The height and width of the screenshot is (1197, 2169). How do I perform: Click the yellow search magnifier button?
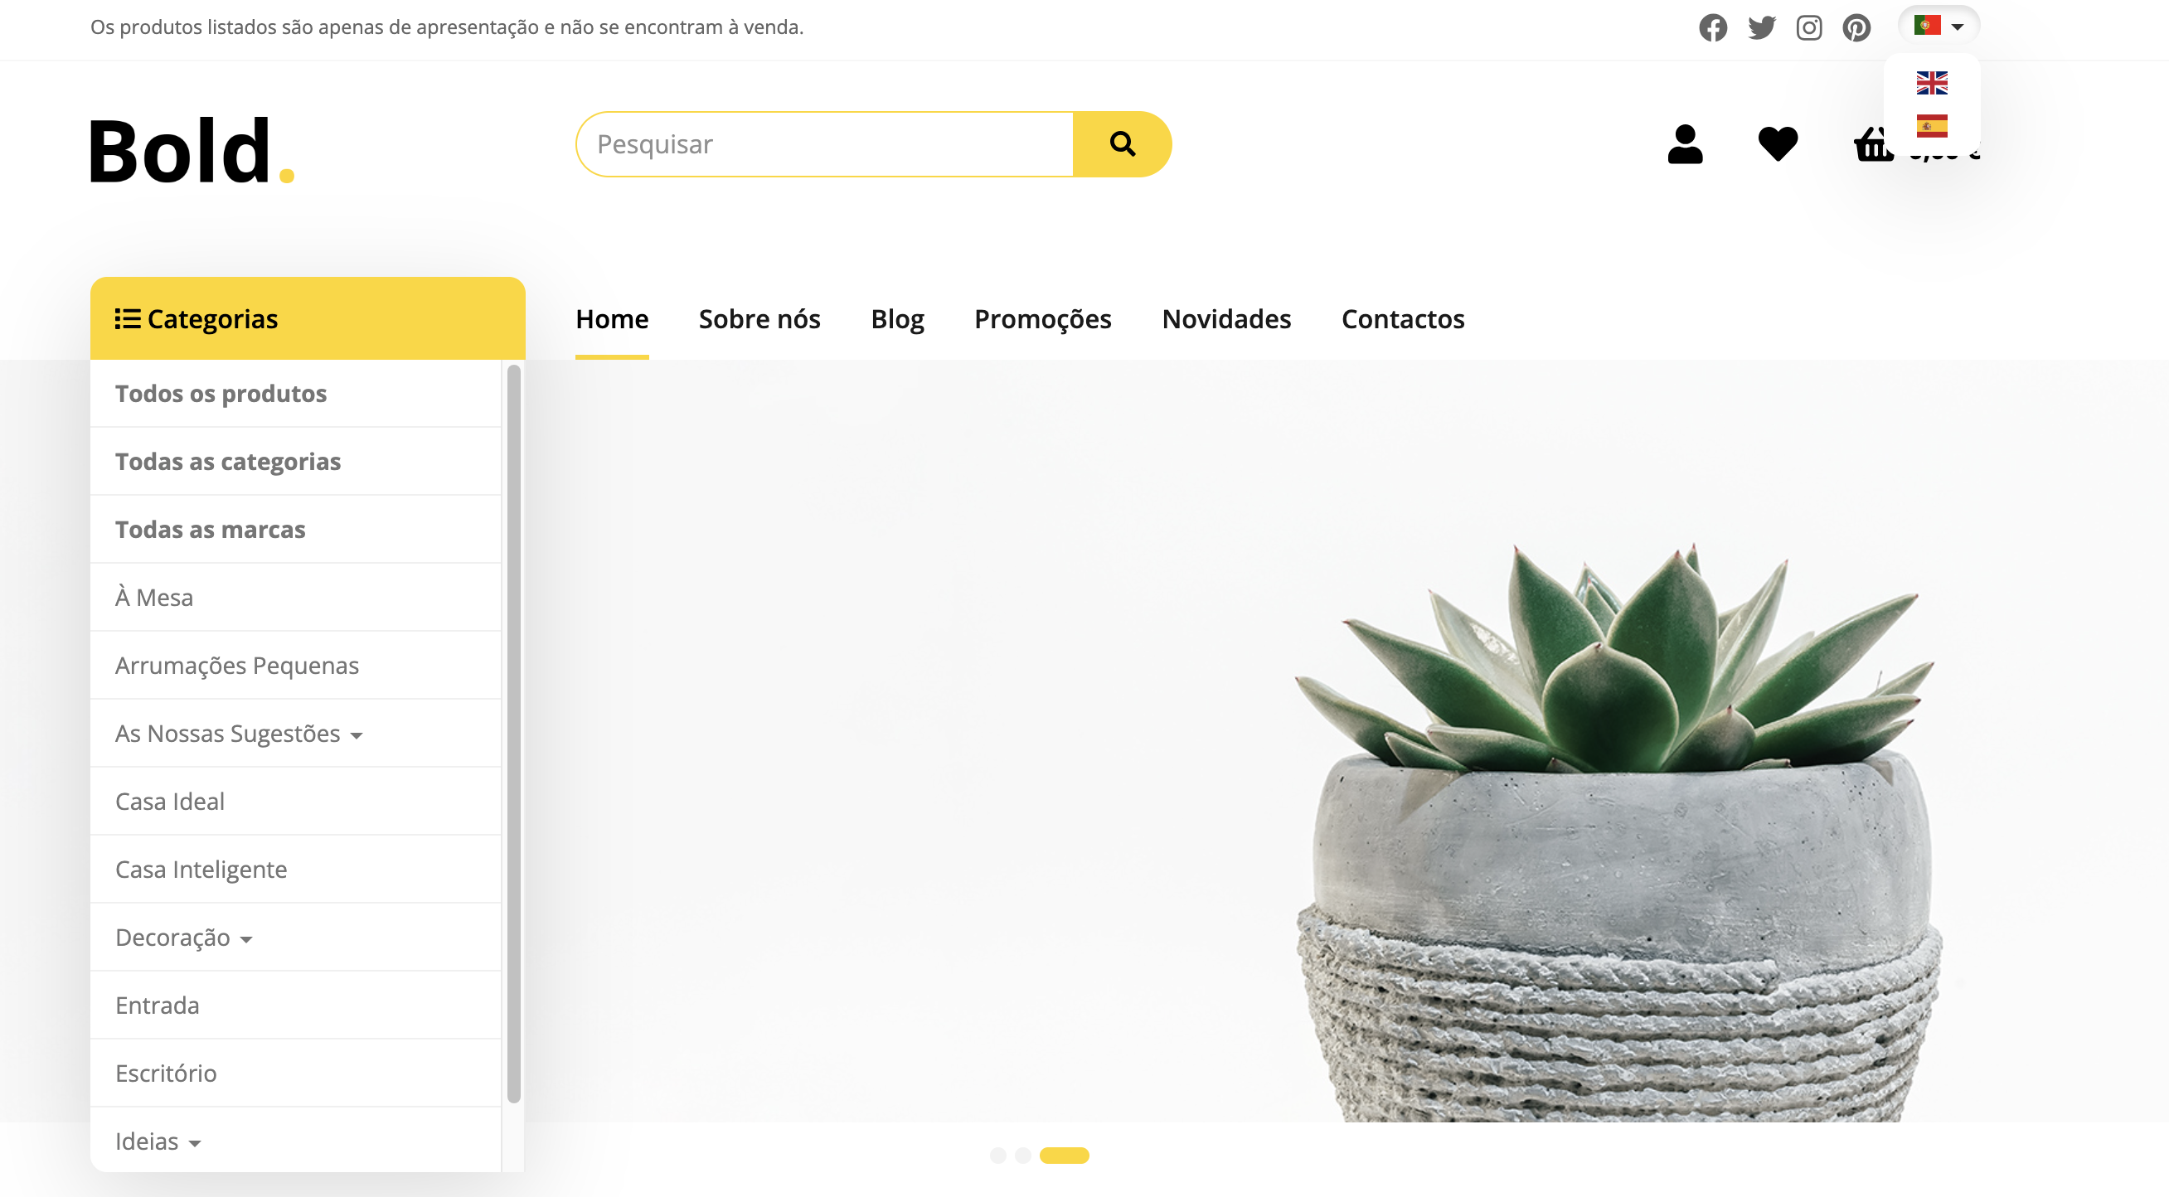tap(1122, 144)
